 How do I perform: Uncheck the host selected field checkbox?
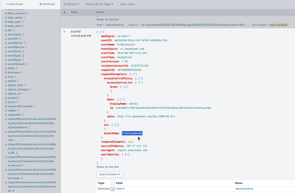click(113, 189)
